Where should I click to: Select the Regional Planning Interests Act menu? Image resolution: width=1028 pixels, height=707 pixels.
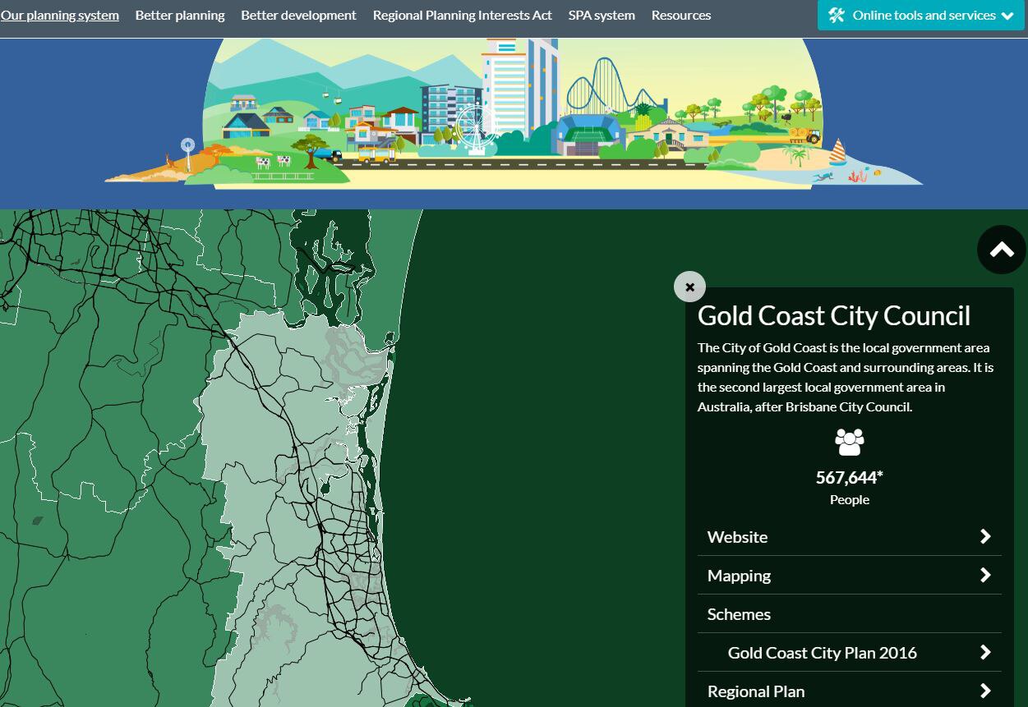click(x=462, y=15)
